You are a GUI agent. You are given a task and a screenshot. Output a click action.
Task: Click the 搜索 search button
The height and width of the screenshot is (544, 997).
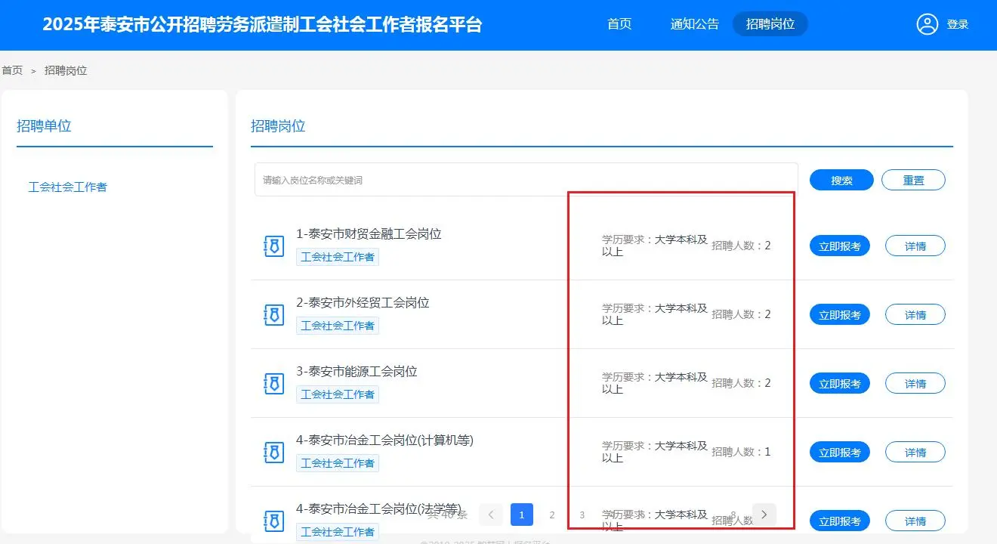[841, 180]
